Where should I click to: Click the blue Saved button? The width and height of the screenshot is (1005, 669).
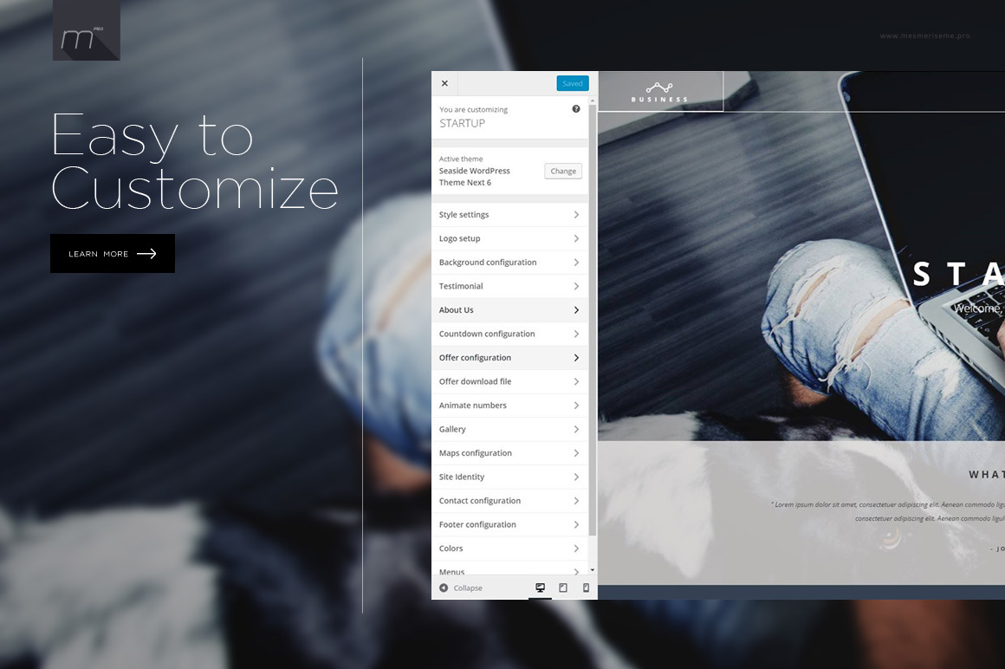(572, 83)
